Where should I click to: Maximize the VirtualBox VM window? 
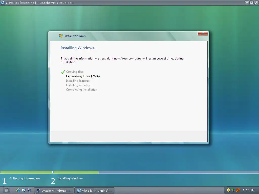point(251,3)
